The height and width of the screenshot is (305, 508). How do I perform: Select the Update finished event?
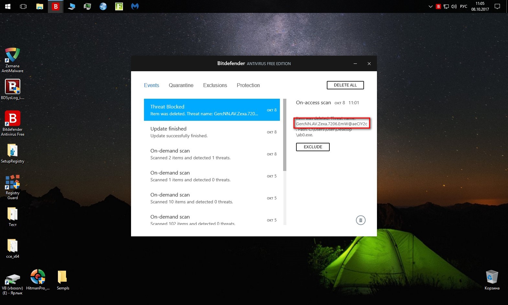[x=212, y=132]
